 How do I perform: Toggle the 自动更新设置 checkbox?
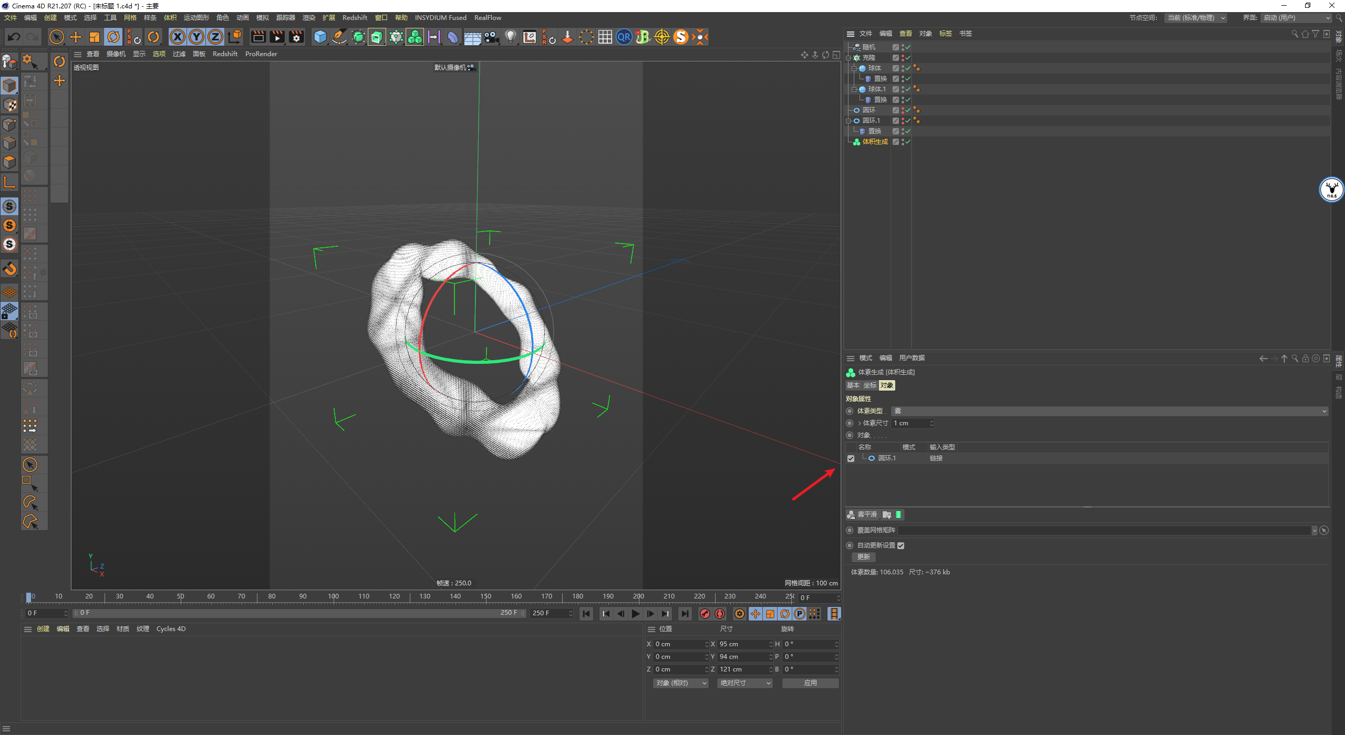pos(901,545)
